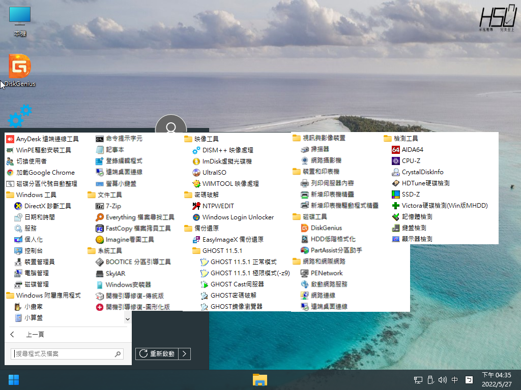
Task: Open DirectX diagnostic tool
Action: [x=43, y=206]
